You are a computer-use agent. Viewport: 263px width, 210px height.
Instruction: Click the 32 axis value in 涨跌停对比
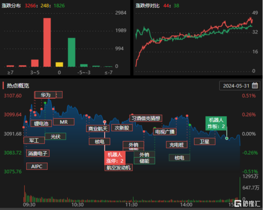click(255, 32)
